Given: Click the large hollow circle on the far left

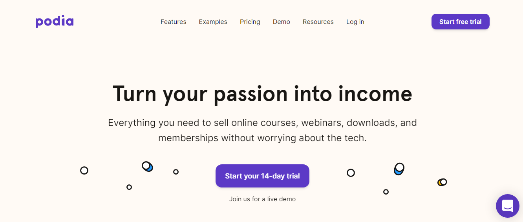Looking at the screenshot, I should pyautogui.click(x=84, y=170).
